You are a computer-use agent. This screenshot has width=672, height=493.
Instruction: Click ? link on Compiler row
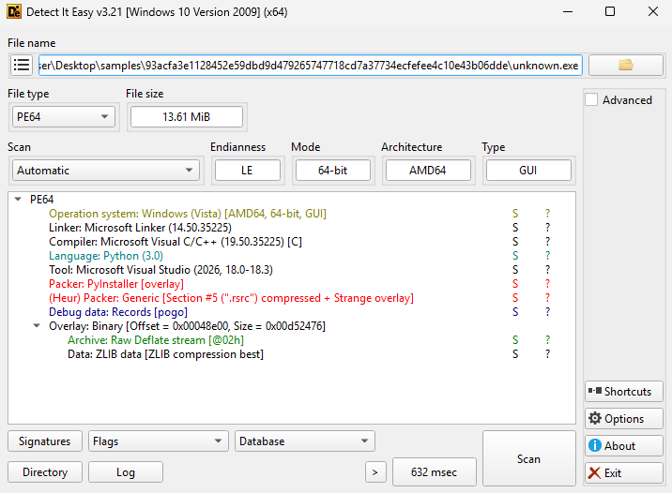point(547,242)
